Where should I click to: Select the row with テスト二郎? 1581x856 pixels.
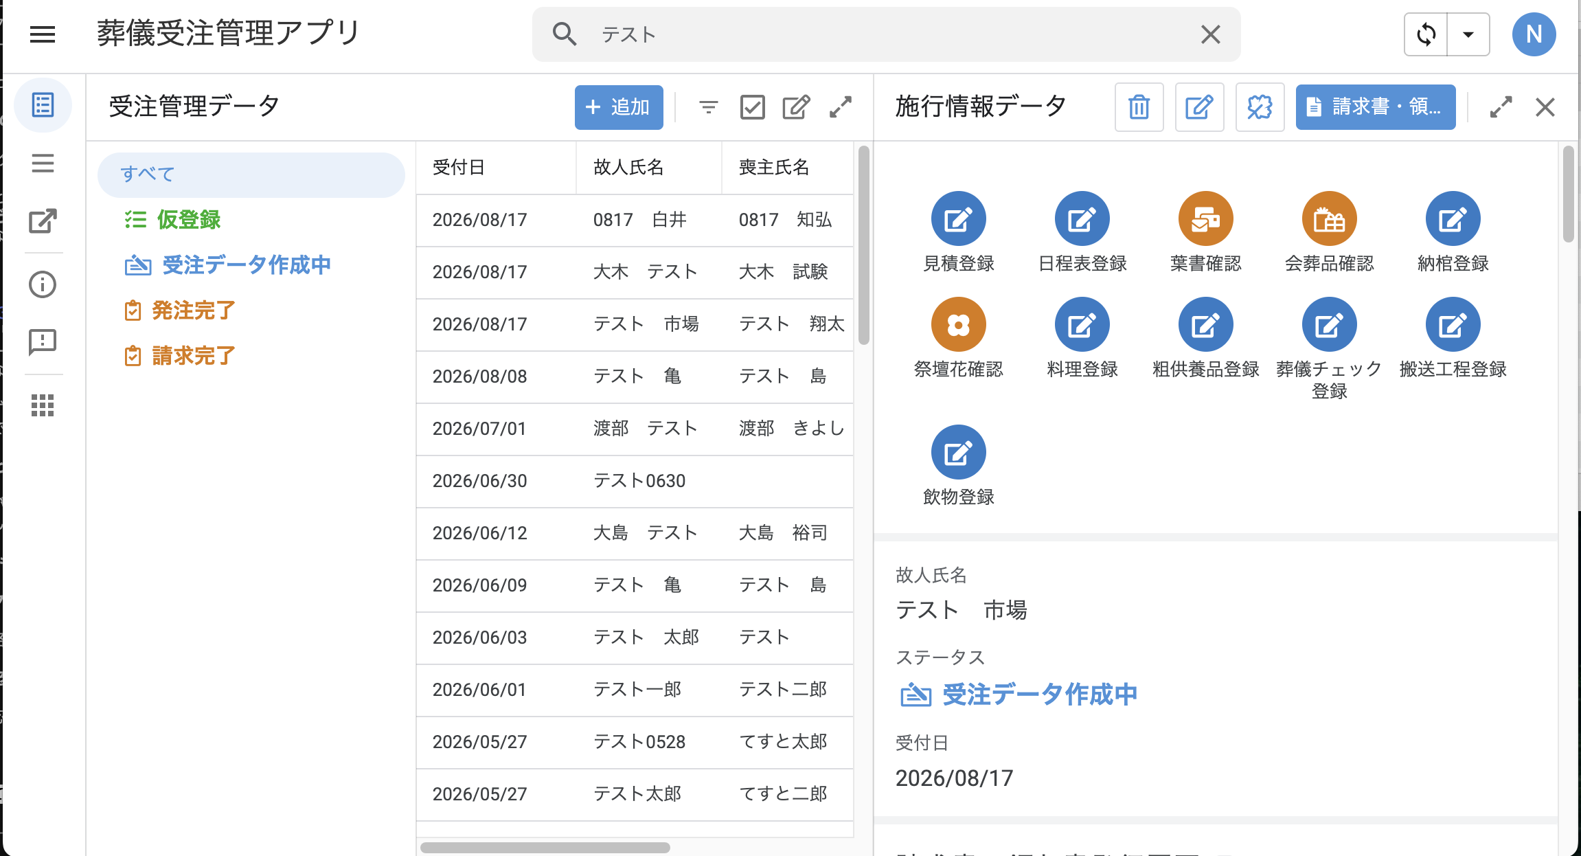(635, 690)
